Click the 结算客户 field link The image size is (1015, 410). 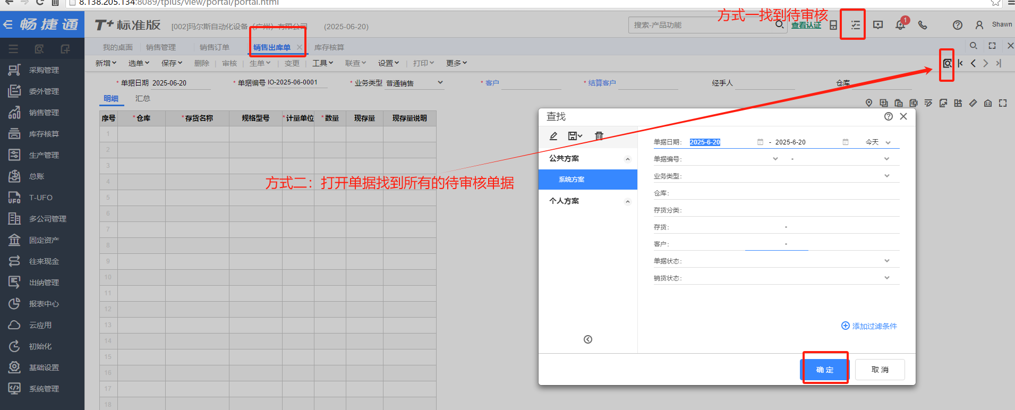pyautogui.click(x=602, y=83)
